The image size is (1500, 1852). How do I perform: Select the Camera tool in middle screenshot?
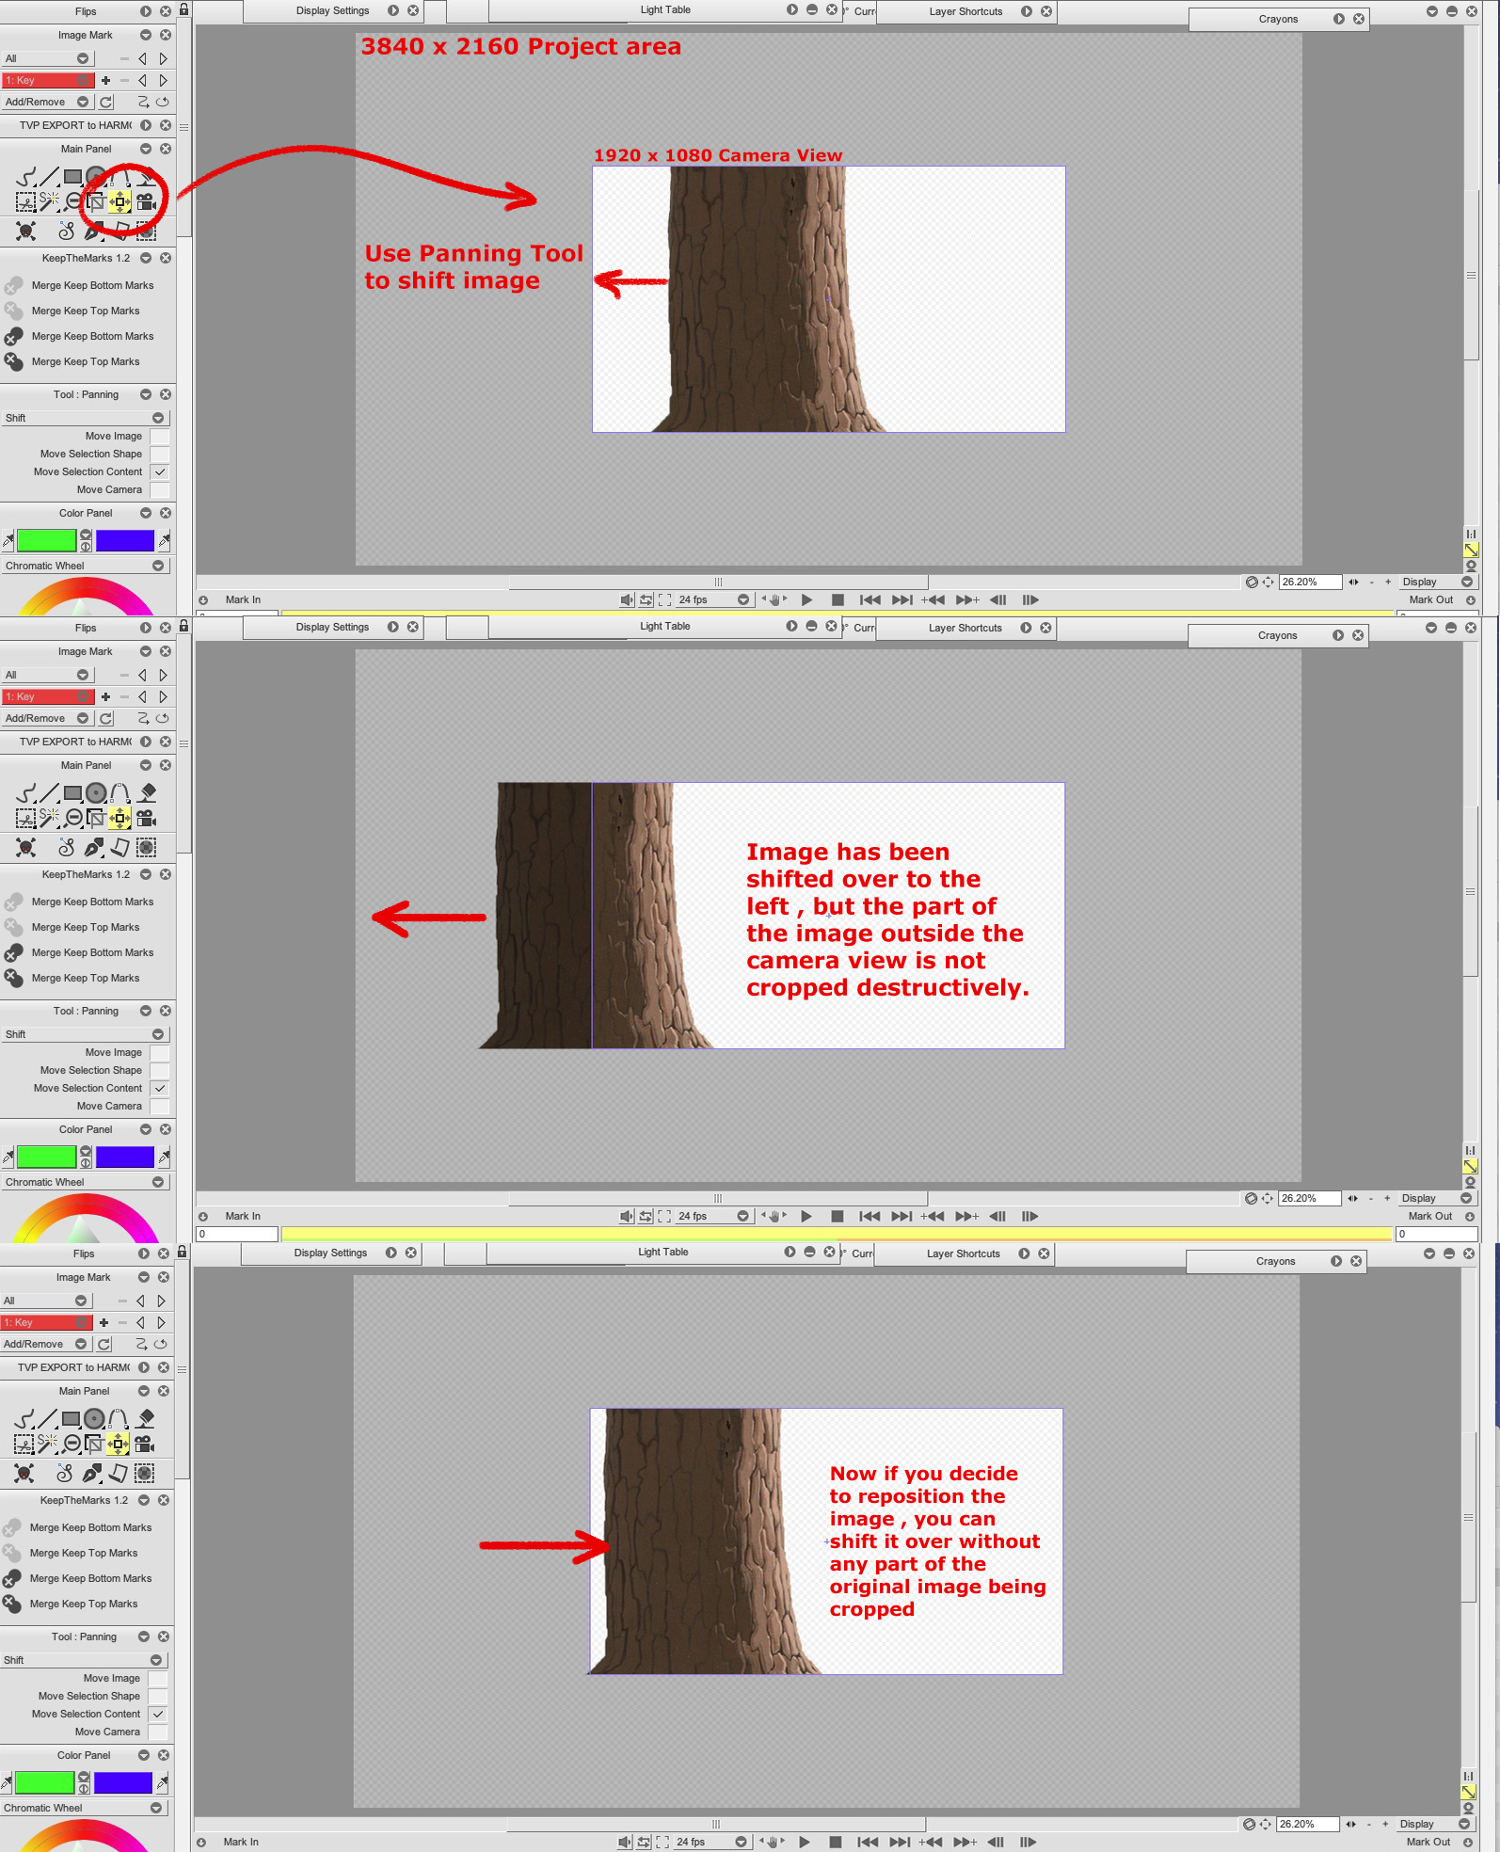pos(146,818)
